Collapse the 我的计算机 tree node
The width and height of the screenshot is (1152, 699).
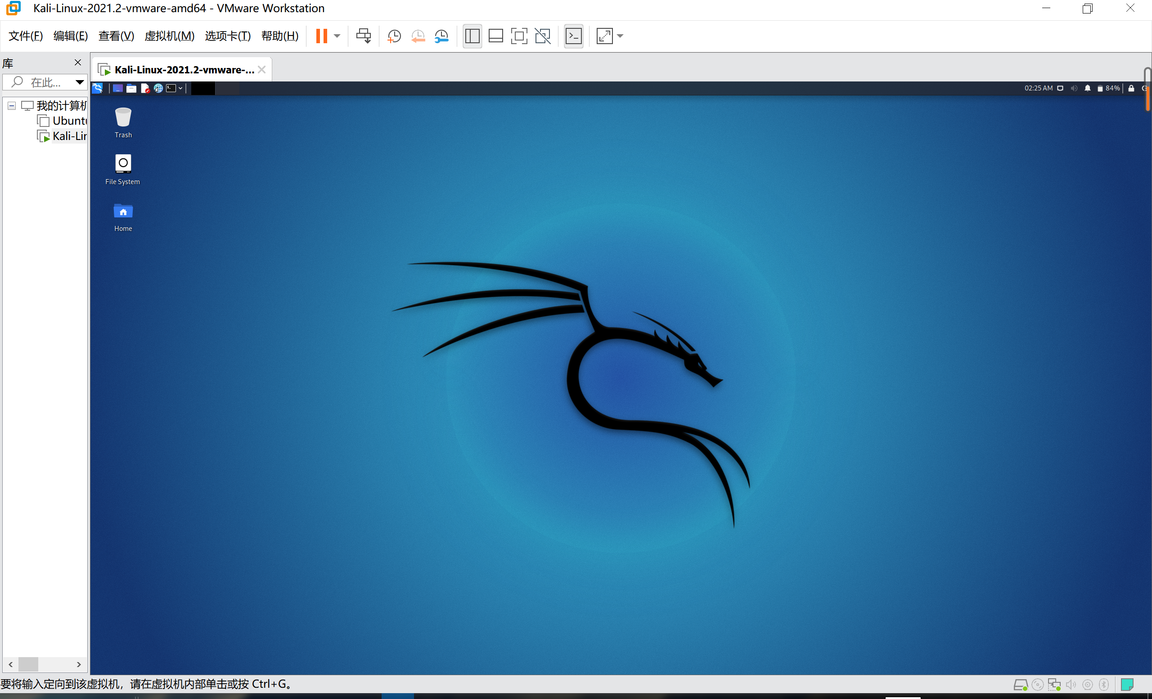point(12,106)
